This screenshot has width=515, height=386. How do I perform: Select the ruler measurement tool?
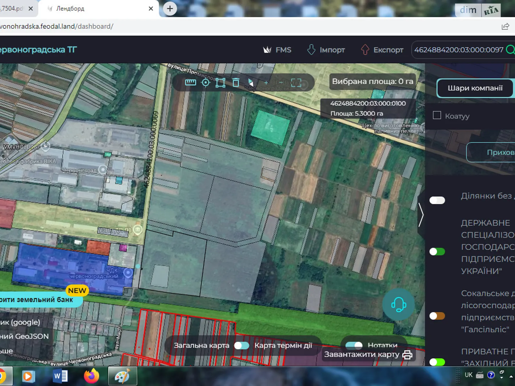coord(190,83)
